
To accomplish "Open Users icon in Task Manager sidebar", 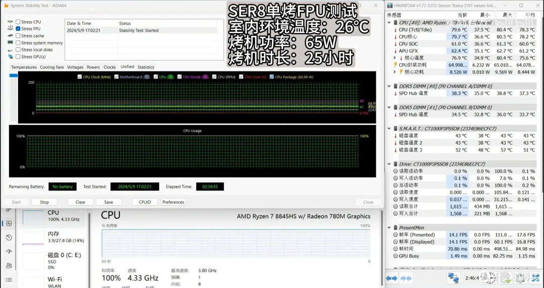I will pos(9,266).
